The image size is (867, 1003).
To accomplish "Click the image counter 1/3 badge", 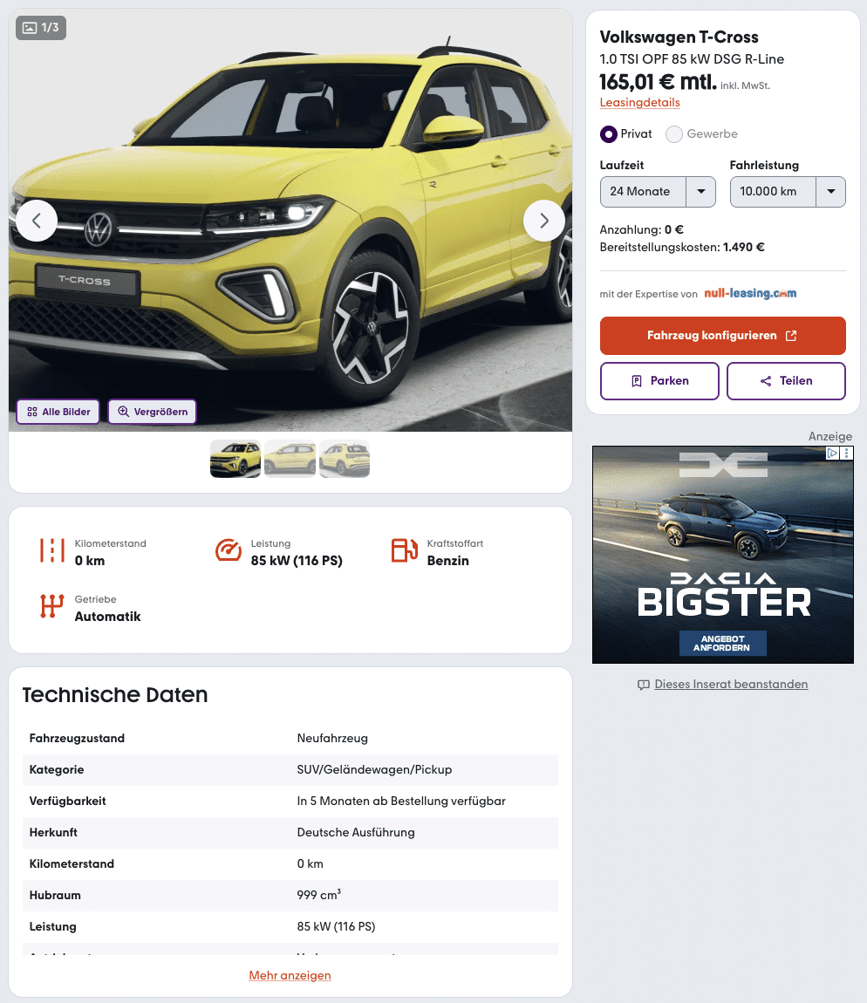I will (x=41, y=28).
